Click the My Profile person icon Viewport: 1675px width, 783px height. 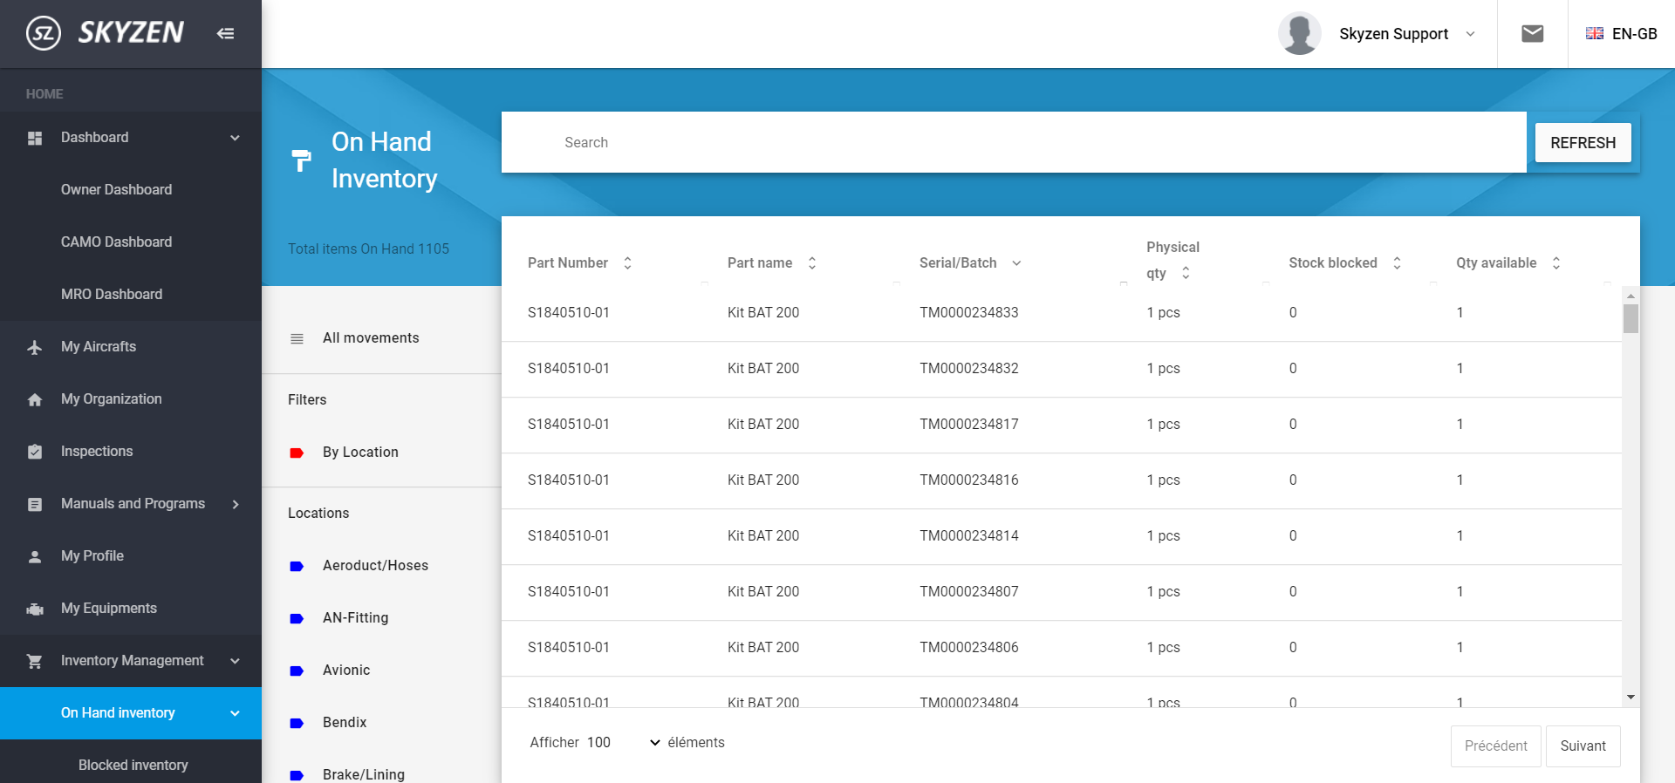click(35, 556)
